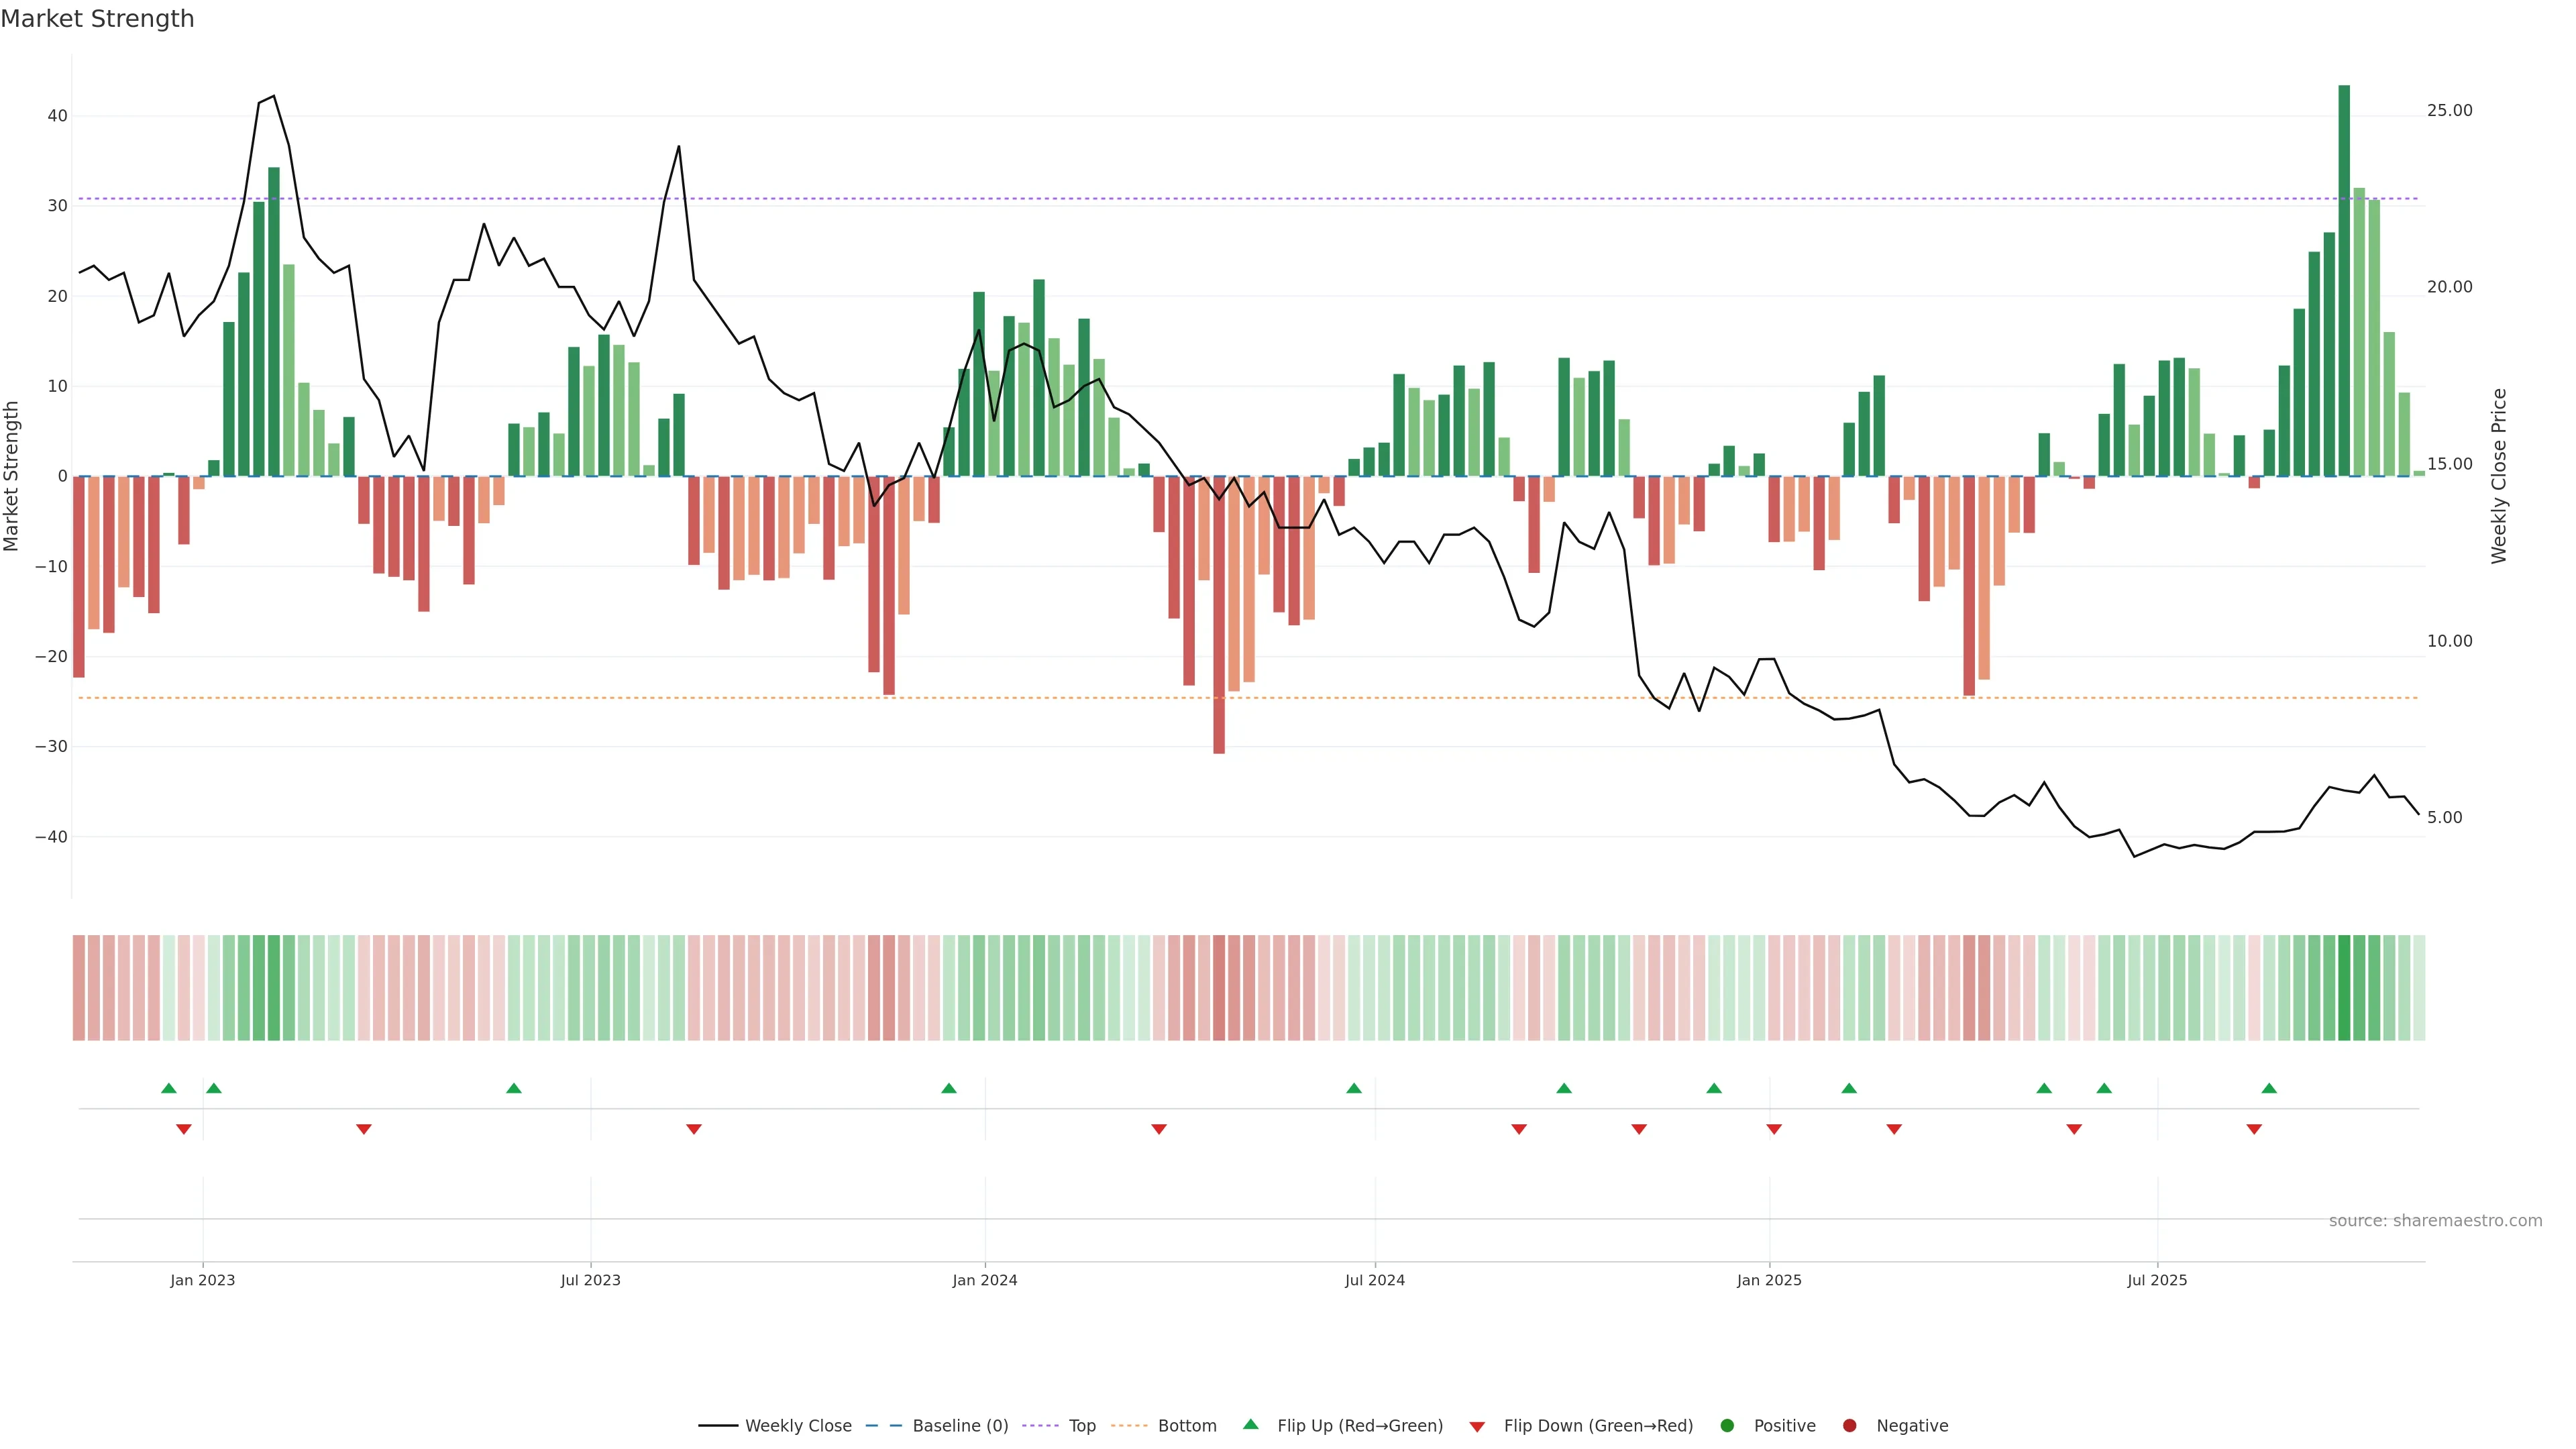Click source: sharemaestro.com text
This screenshot has width=2576, height=1449.
pos(2435,1221)
